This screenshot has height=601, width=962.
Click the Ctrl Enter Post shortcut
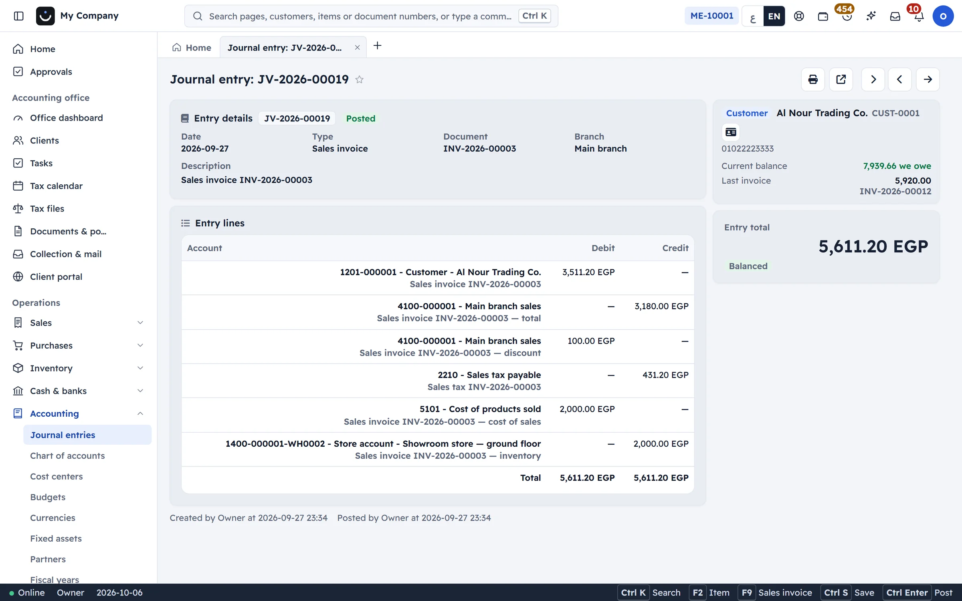point(919,593)
